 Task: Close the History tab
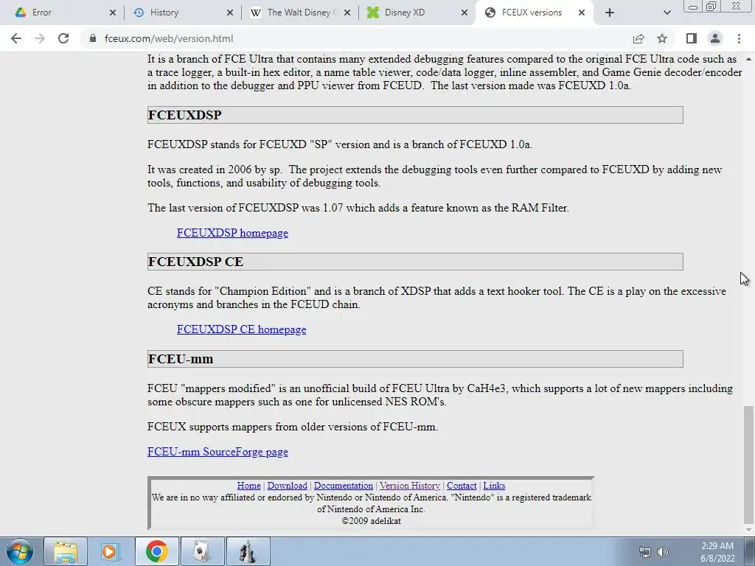pyautogui.click(x=230, y=13)
